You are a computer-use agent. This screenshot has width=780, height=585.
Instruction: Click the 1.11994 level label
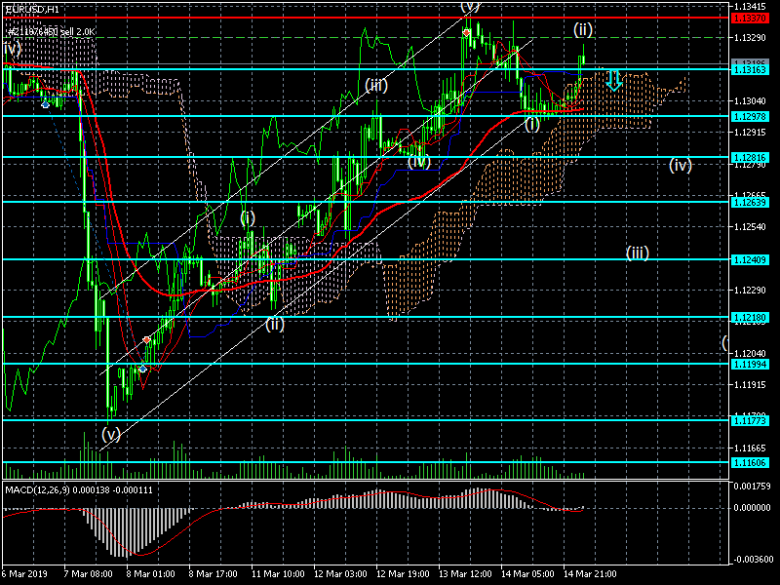[x=751, y=365]
